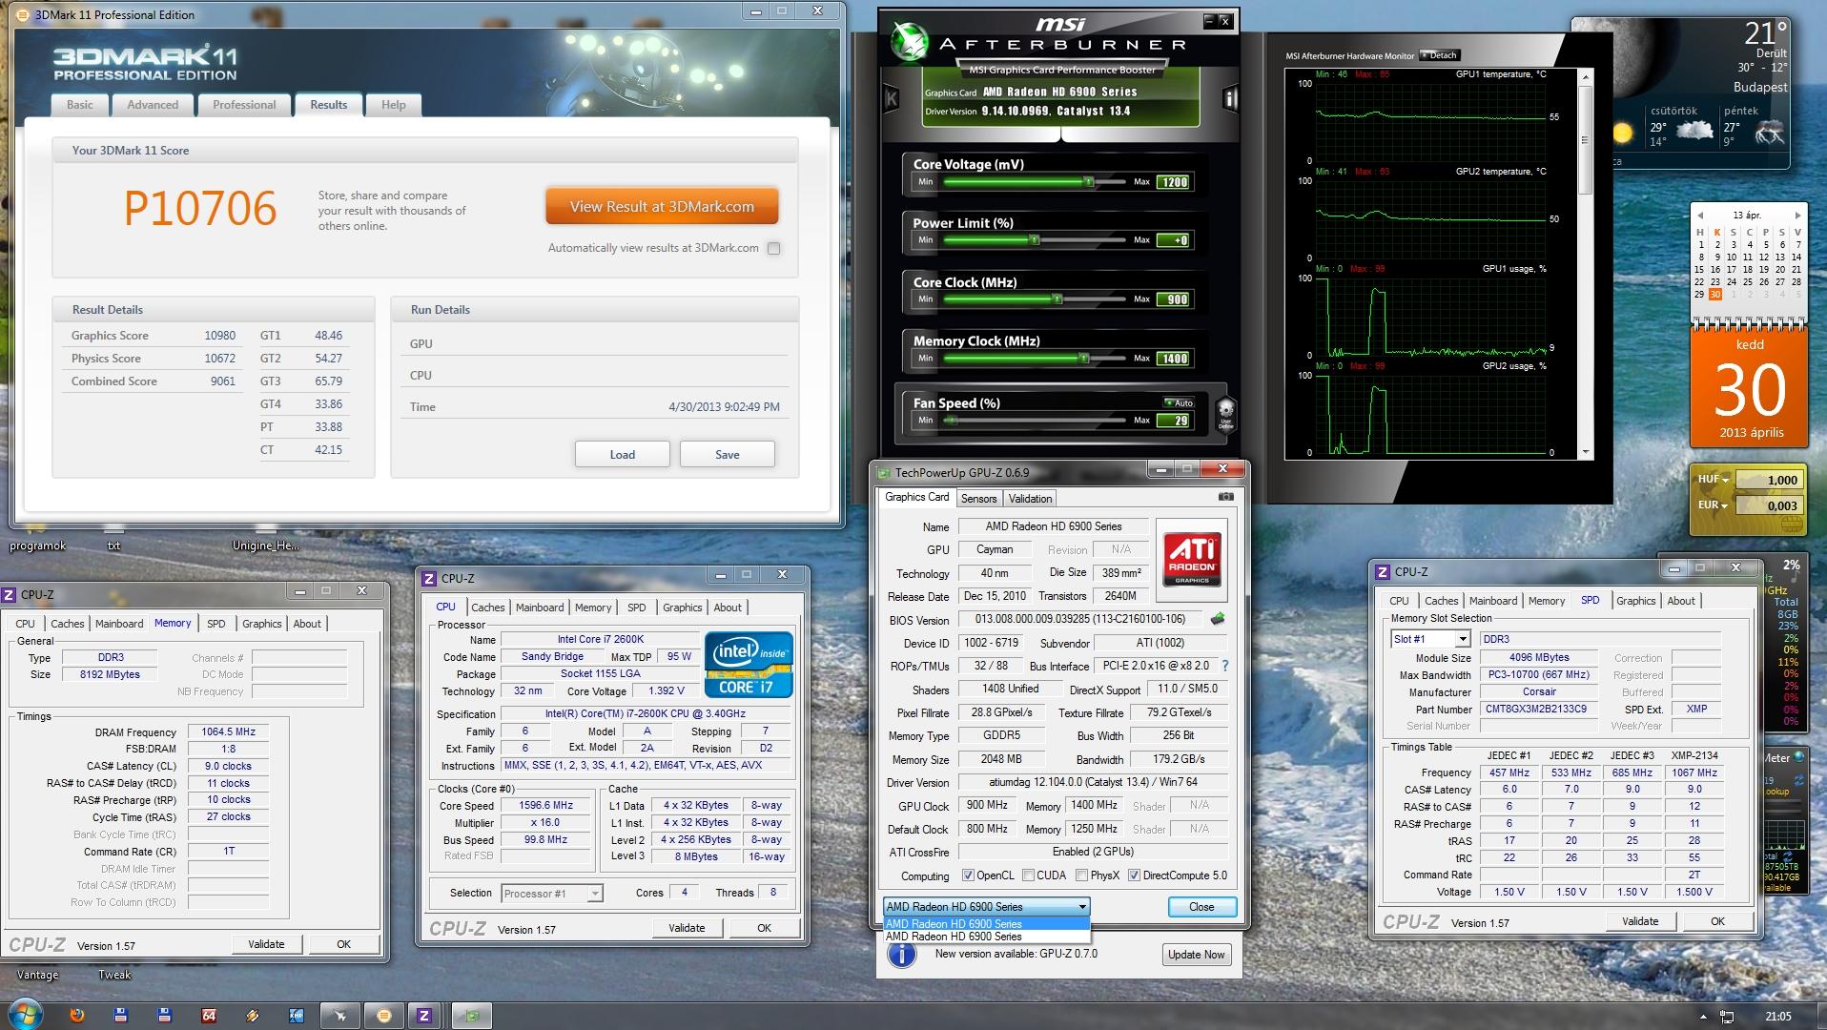Viewport: 1827px width, 1030px height.
Task: Click the Thursday weather forecast cloud icon
Action: pyautogui.click(x=1694, y=132)
